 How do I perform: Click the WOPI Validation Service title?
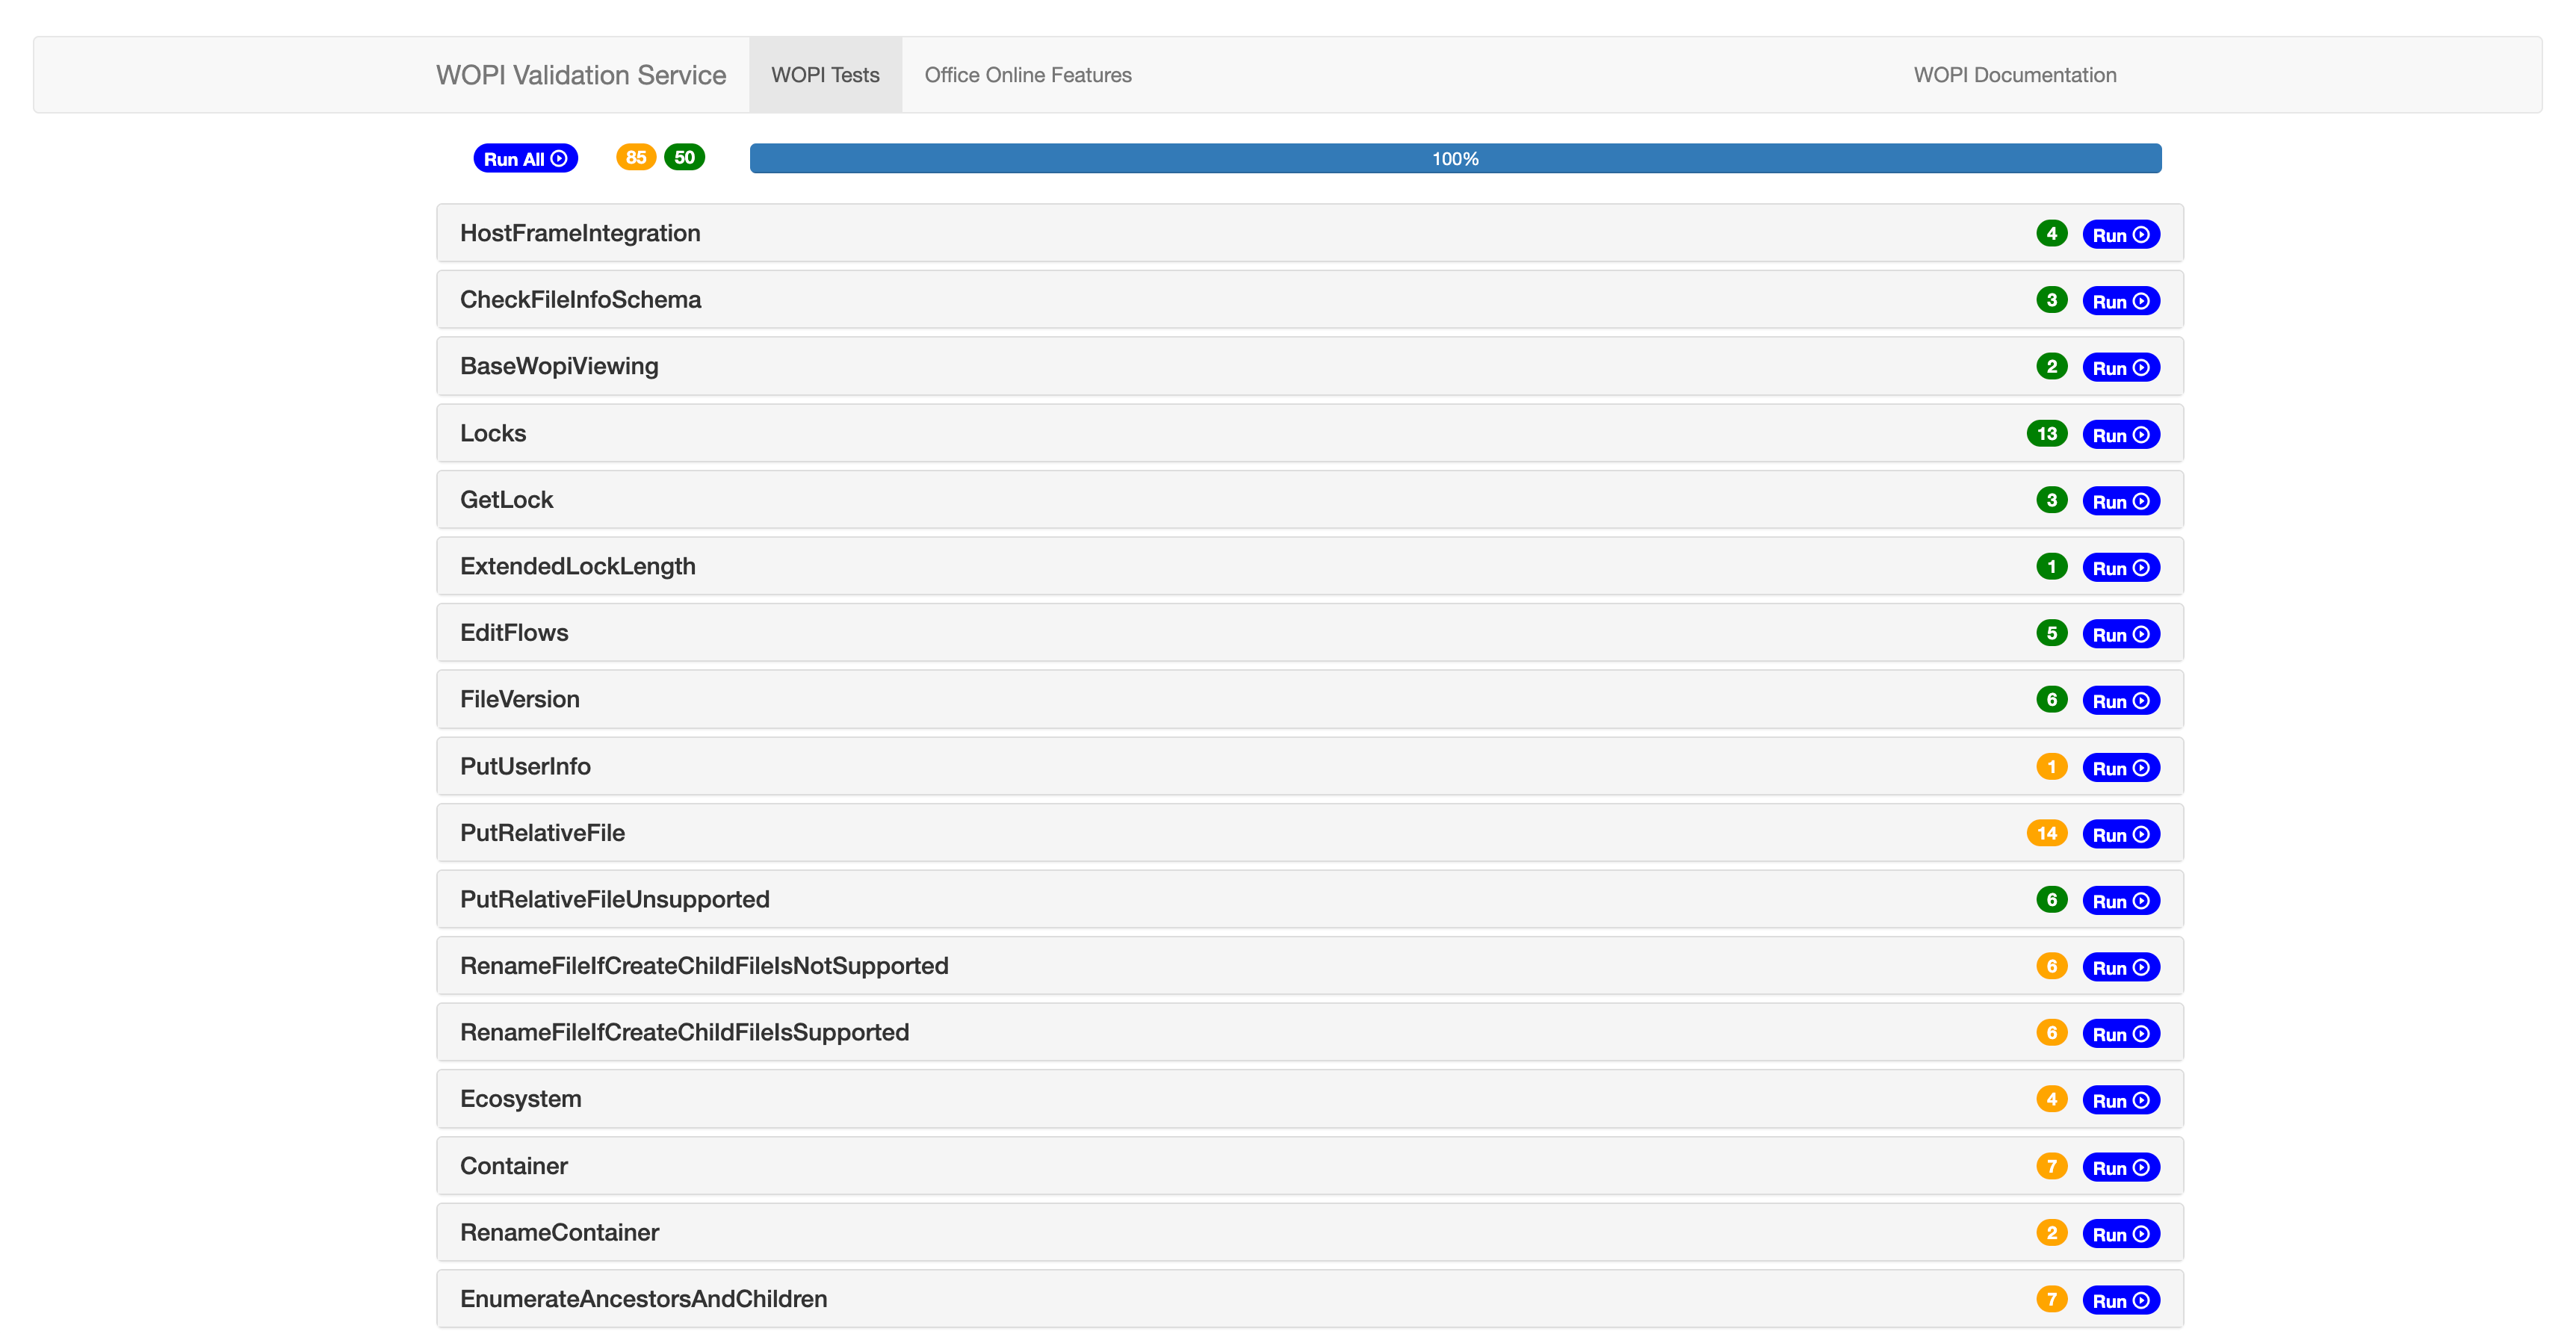pos(581,75)
